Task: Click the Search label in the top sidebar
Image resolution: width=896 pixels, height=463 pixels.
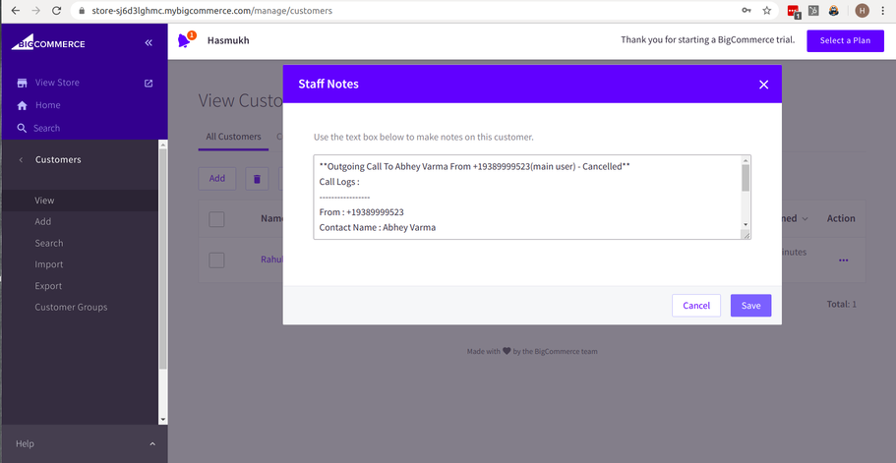Action: 46,129
